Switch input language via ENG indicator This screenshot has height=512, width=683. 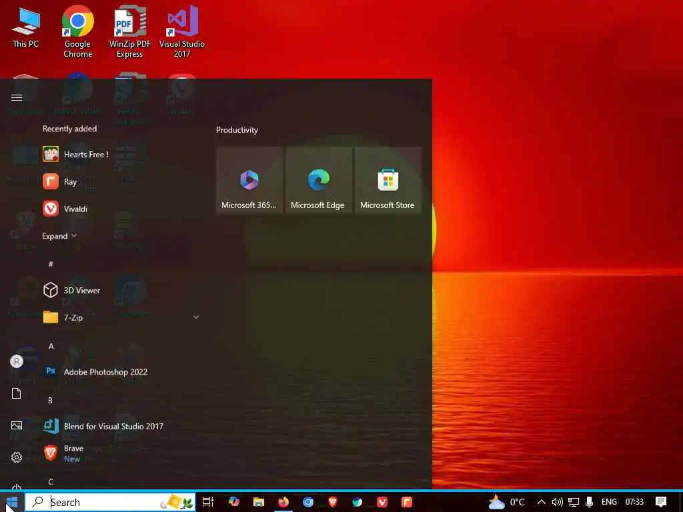coord(609,502)
